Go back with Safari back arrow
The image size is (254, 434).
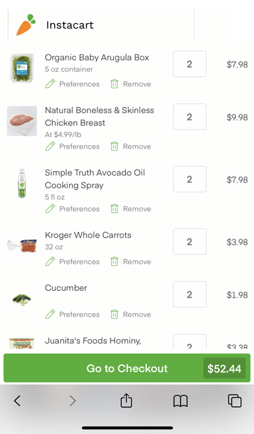pyautogui.click(x=18, y=401)
